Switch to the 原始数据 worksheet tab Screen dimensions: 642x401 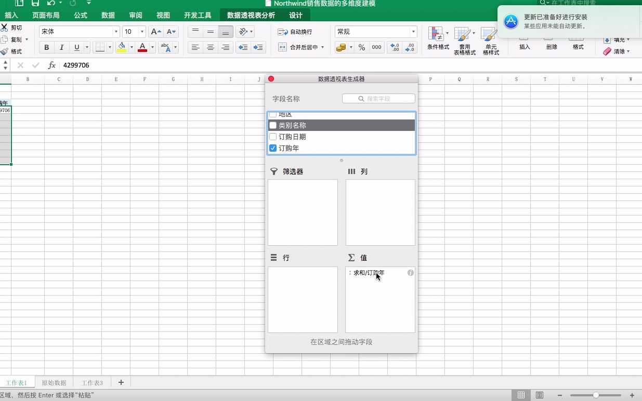click(x=54, y=382)
